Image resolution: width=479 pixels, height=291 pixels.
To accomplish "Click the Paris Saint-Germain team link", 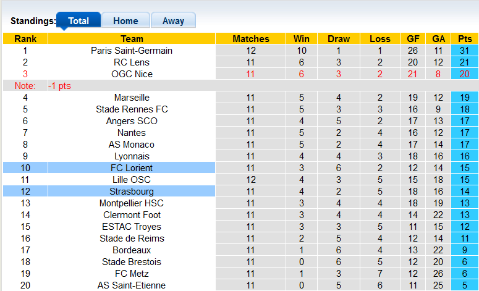I will [x=132, y=51].
